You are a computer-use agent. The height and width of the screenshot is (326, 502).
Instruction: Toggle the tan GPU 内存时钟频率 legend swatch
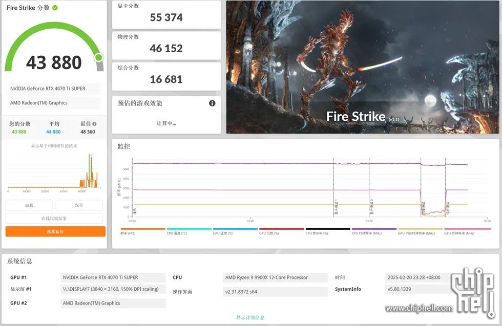tap(421, 229)
